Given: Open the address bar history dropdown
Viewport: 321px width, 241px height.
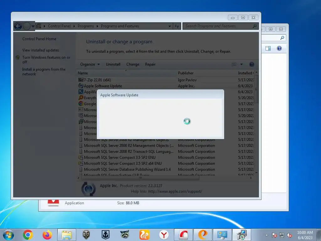Looking at the screenshot, I should [170, 26].
